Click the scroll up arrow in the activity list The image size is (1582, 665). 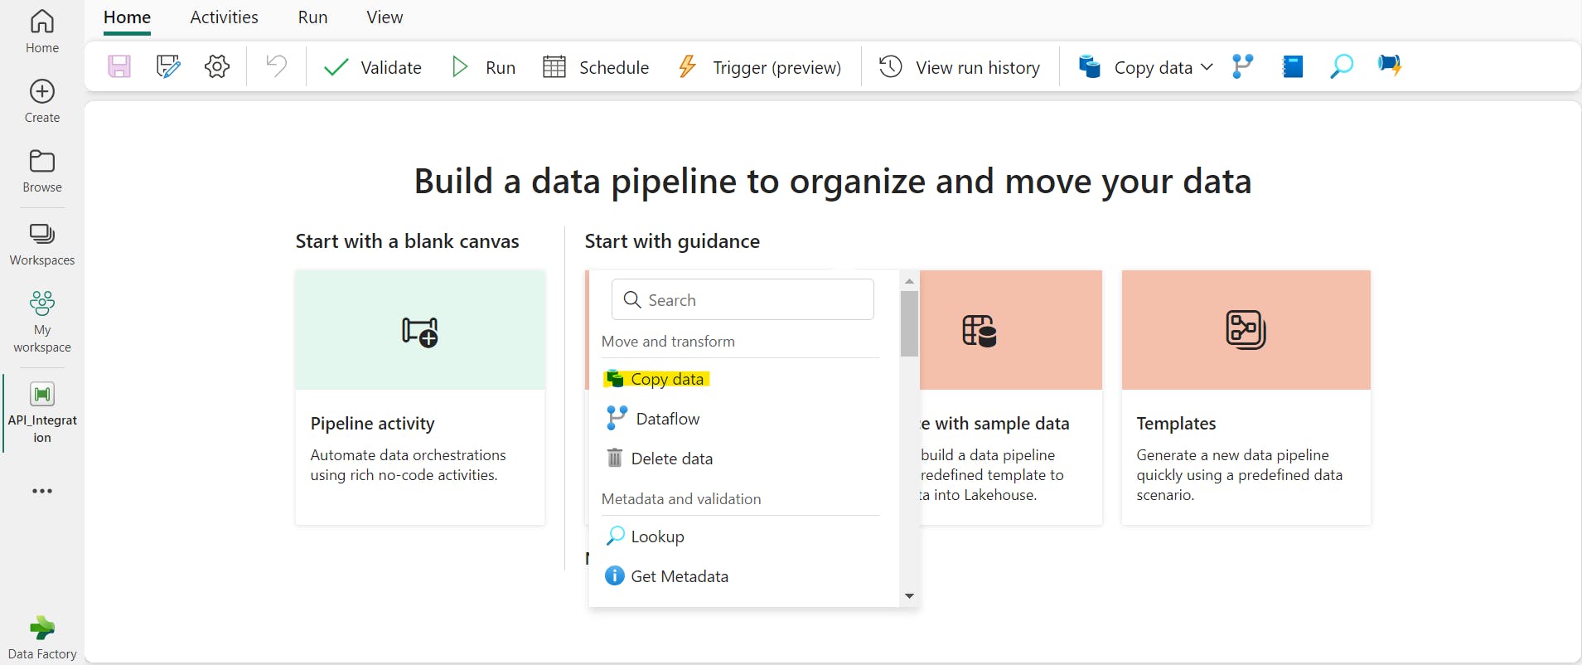tap(909, 281)
